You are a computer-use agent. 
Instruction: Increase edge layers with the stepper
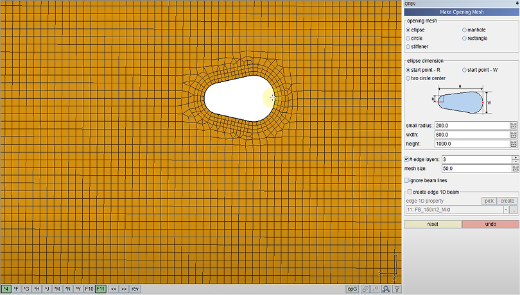(515, 157)
